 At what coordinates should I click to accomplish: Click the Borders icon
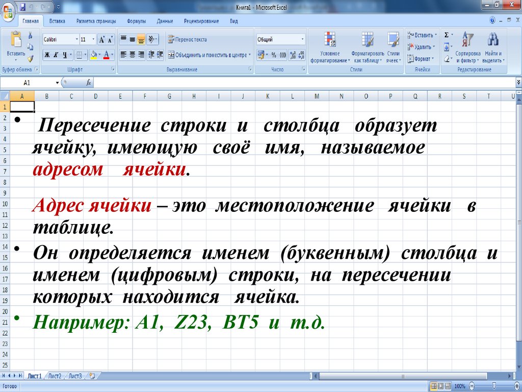coord(79,55)
